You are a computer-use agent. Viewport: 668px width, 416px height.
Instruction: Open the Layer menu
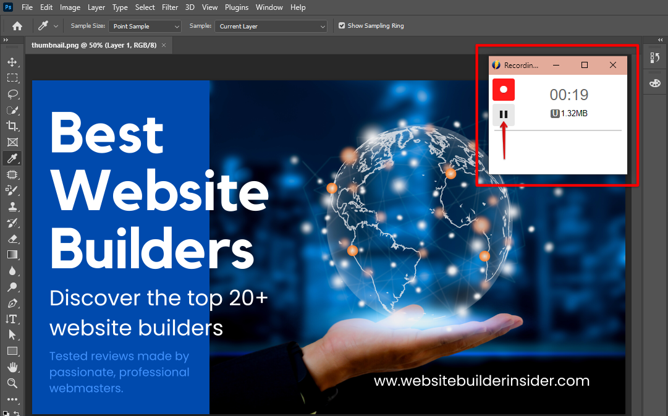tap(96, 7)
